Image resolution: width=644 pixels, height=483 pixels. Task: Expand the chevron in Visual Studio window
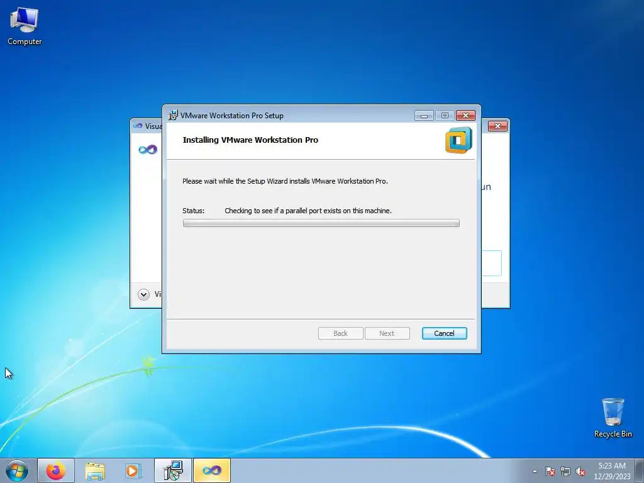click(144, 294)
